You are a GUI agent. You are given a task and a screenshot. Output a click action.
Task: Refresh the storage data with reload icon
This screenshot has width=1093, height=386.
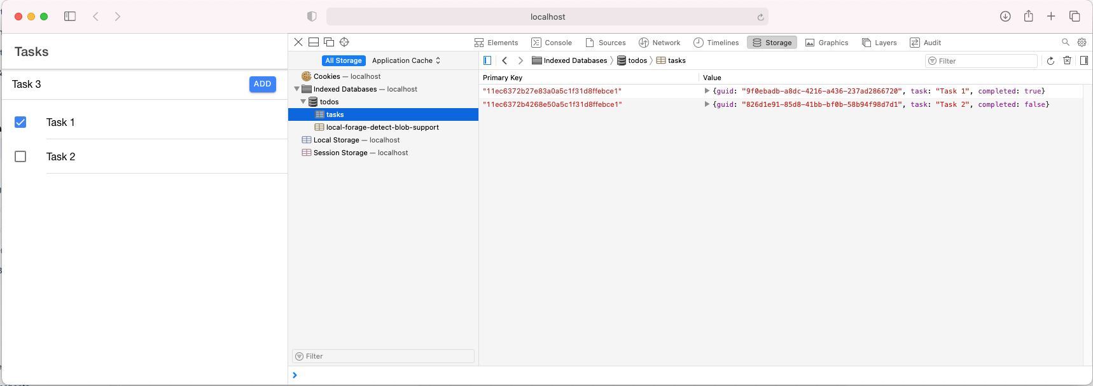click(x=1050, y=61)
